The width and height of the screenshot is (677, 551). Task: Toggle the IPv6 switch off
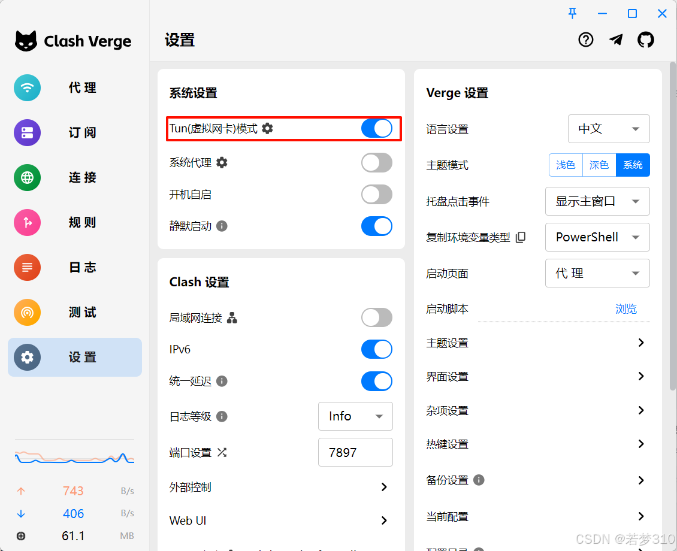pos(376,349)
